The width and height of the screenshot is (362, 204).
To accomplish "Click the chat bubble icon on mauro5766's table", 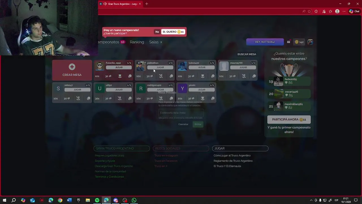I will [x=254, y=76].
